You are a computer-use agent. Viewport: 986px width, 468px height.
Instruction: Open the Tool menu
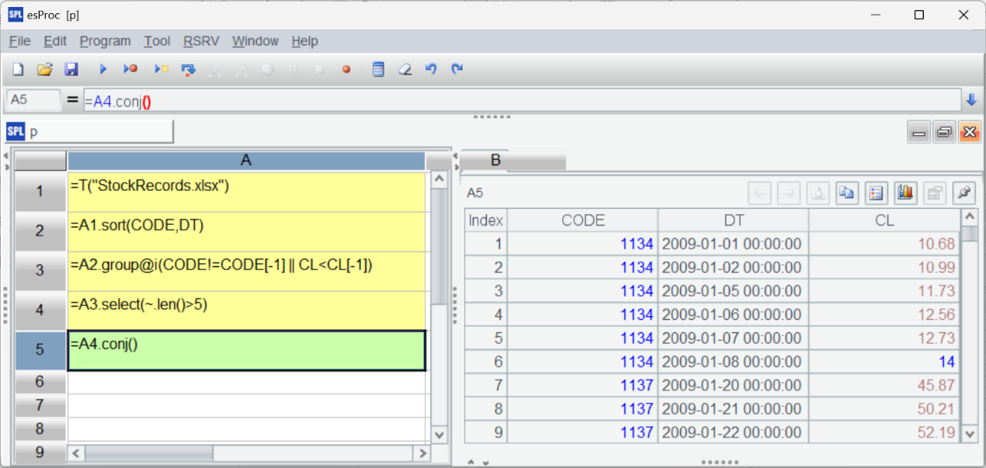pos(157,41)
